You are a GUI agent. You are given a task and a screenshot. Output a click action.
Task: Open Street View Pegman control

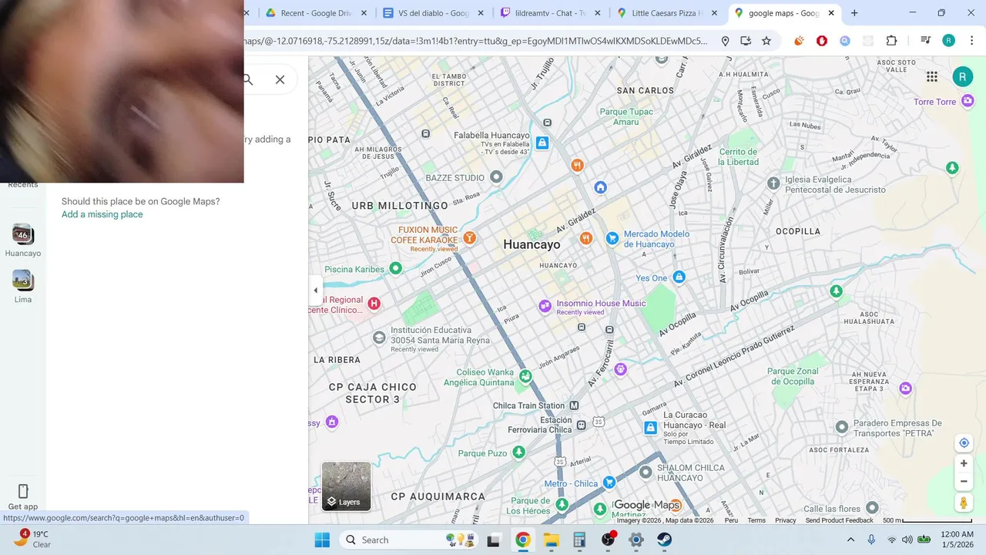(x=964, y=503)
